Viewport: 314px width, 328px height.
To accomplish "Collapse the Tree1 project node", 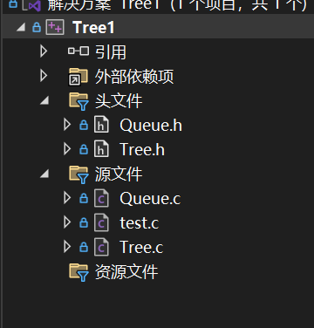I will click(21, 28).
